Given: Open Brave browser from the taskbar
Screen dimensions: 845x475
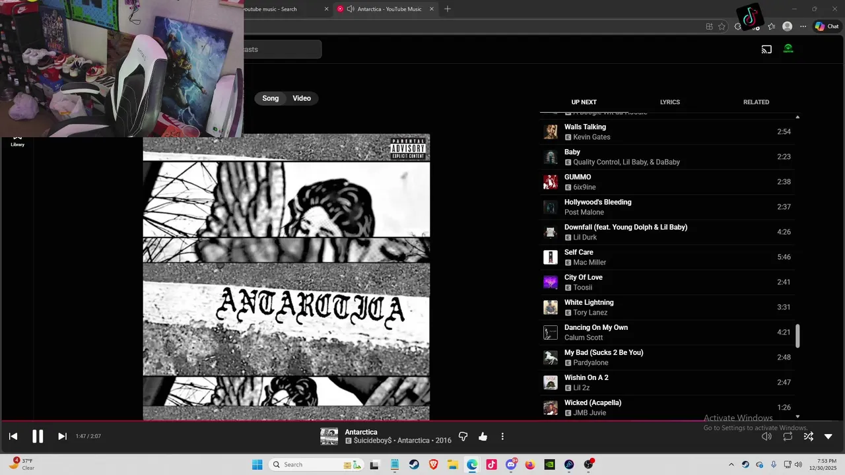Looking at the screenshot, I should (x=433, y=464).
